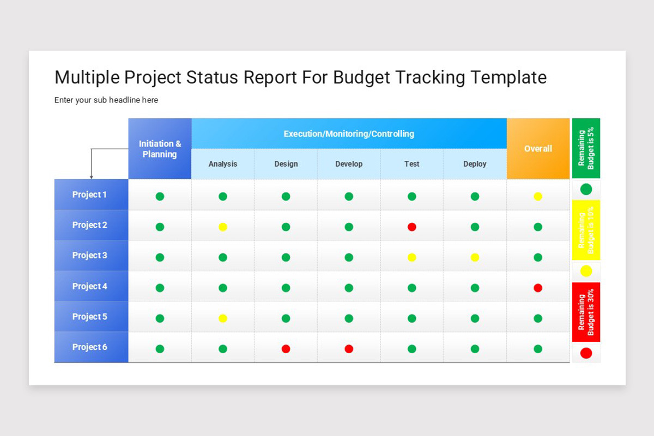
Task: Toggle Project 3's yellow Test status dot
Action: tap(411, 256)
